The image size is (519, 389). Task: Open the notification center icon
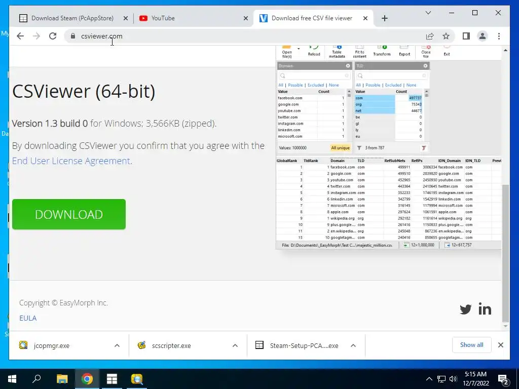click(x=503, y=379)
